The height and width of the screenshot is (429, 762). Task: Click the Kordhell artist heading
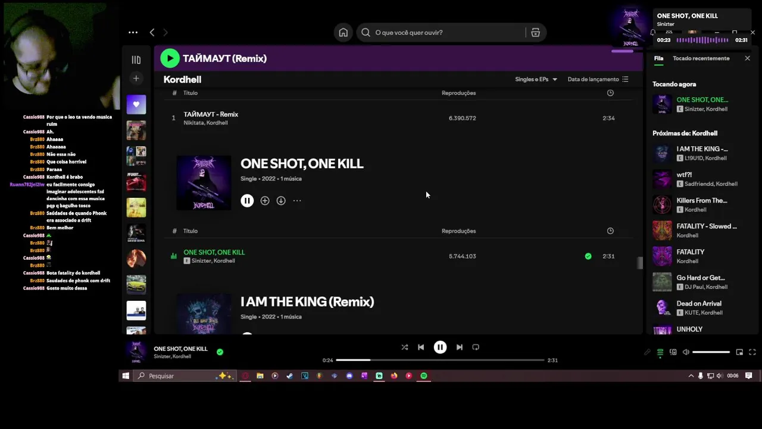[x=182, y=79]
